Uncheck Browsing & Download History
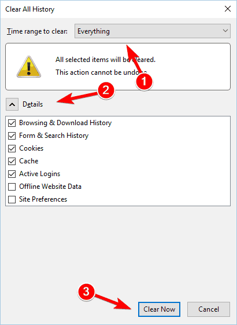 (x=12, y=123)
